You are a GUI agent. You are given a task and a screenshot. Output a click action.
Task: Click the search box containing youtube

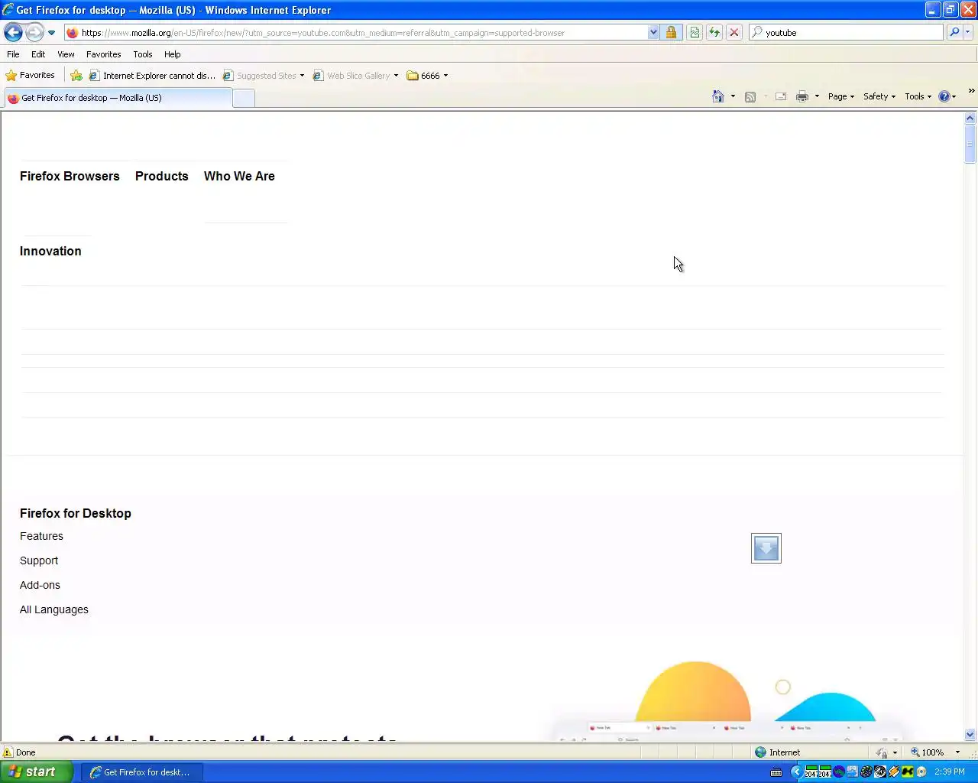click(x=853, y=33)
